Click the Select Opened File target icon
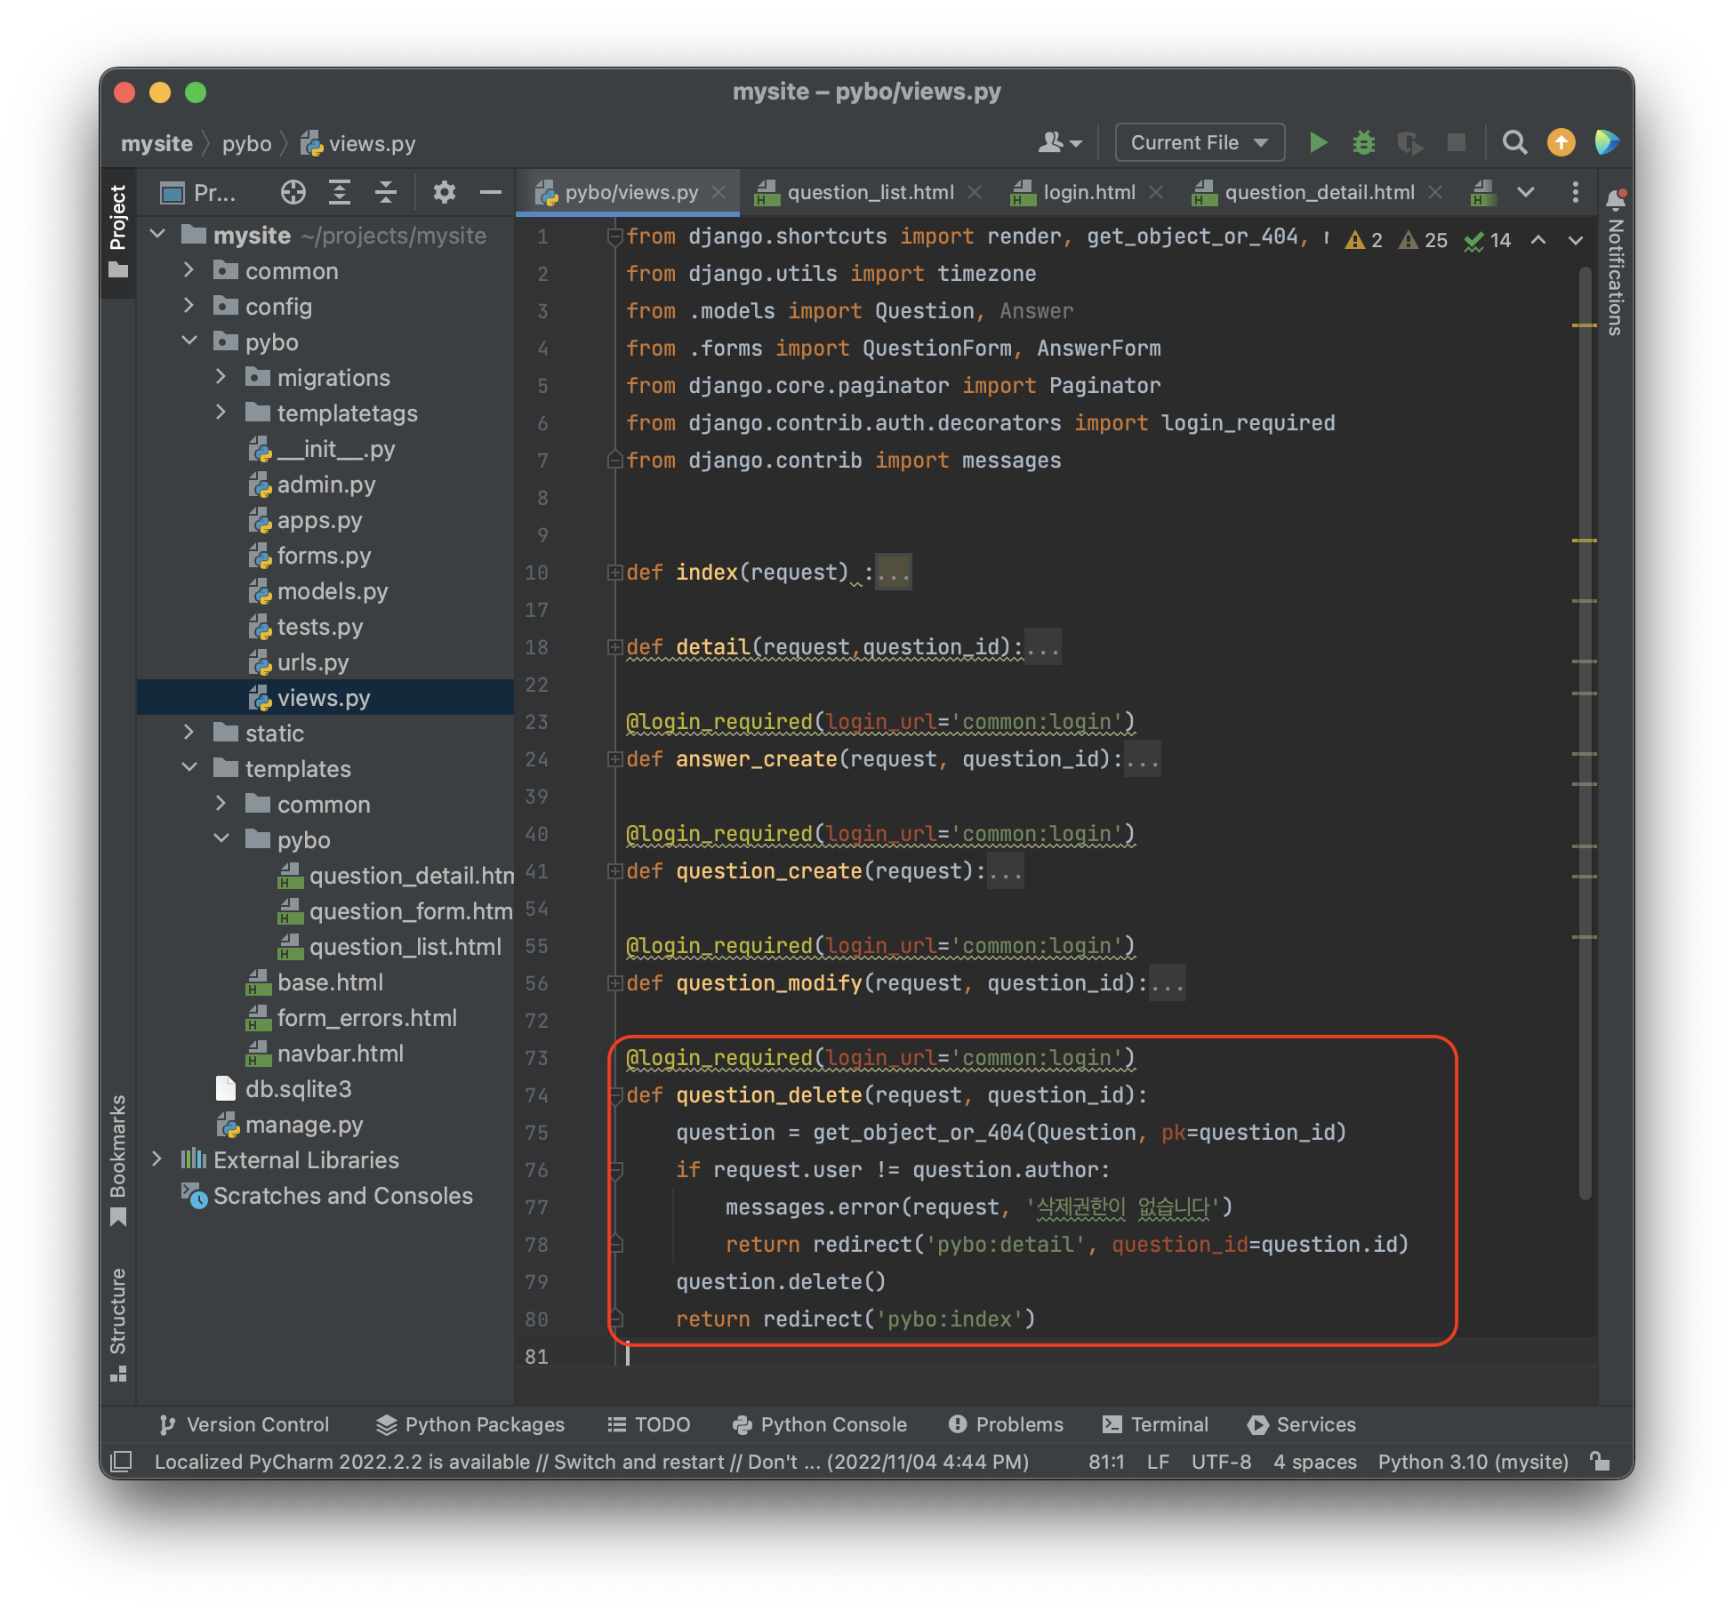1734x1611 pixels. point(293,192)
